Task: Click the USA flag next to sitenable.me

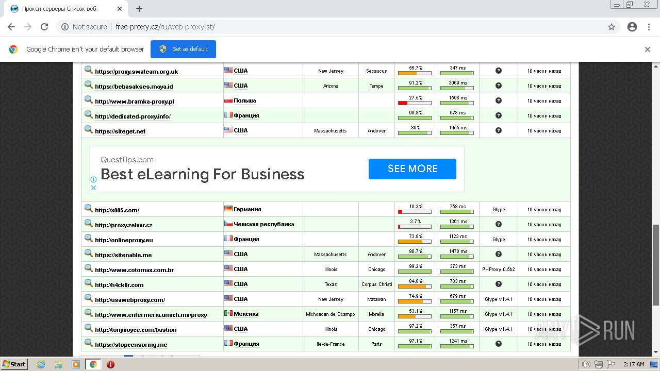Action: click(228, 254)
